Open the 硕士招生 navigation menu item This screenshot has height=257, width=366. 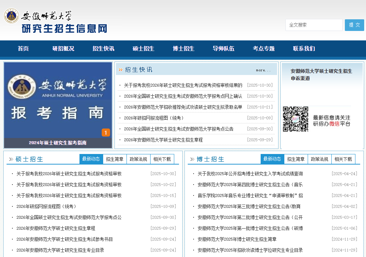(x=143, y=49)
